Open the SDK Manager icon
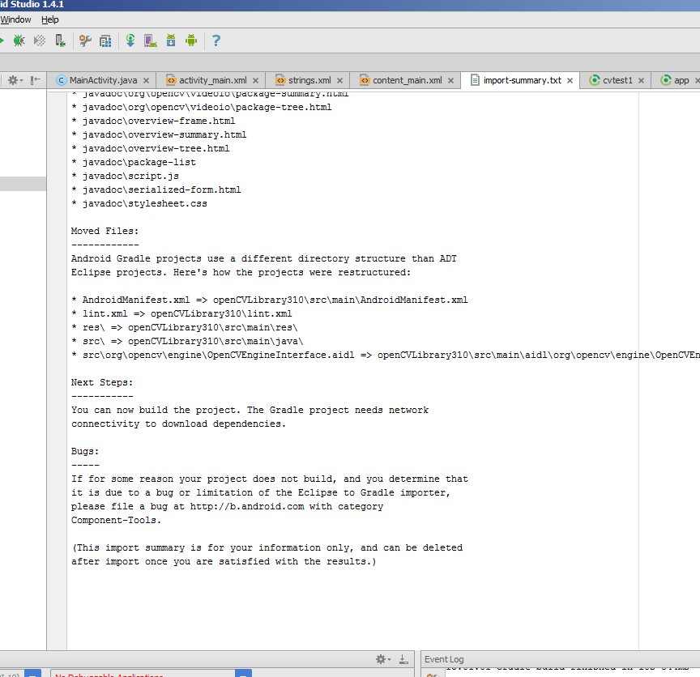The height and width of the screenshot is (677, 700). click(171, 40)
